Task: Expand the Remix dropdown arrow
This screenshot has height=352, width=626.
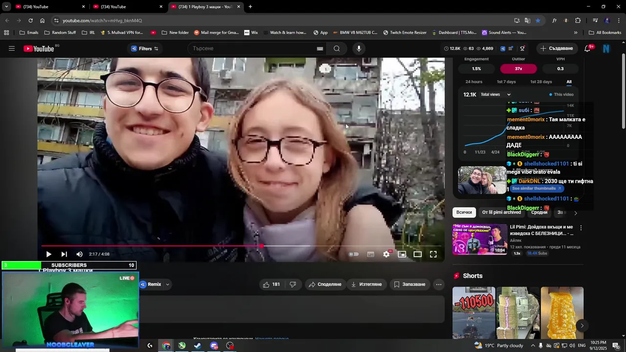Action: [x=167, y=284]
